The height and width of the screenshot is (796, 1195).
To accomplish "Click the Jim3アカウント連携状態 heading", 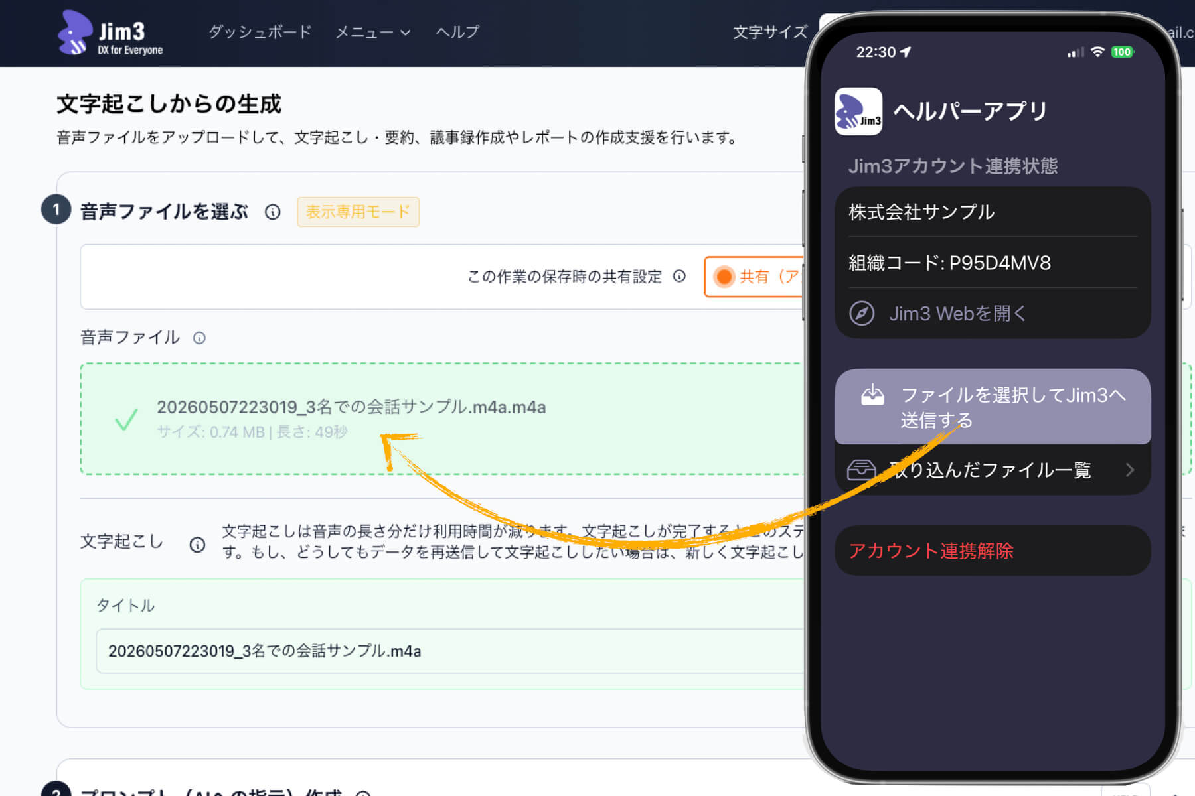I will (x=953, y=166).
